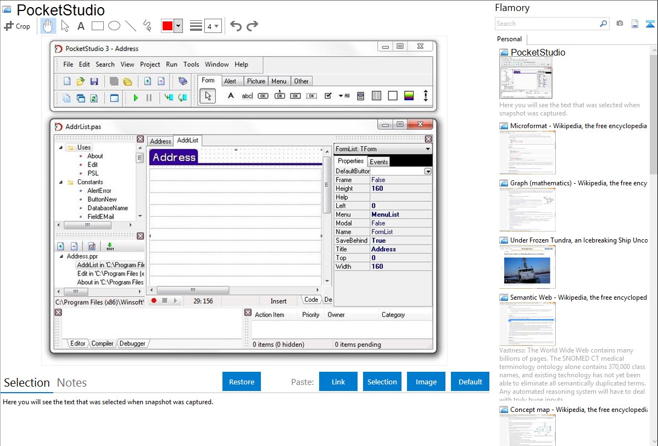The image size is (658, 446).
Task: Open the Personal tab
Action: click(510, 39)
